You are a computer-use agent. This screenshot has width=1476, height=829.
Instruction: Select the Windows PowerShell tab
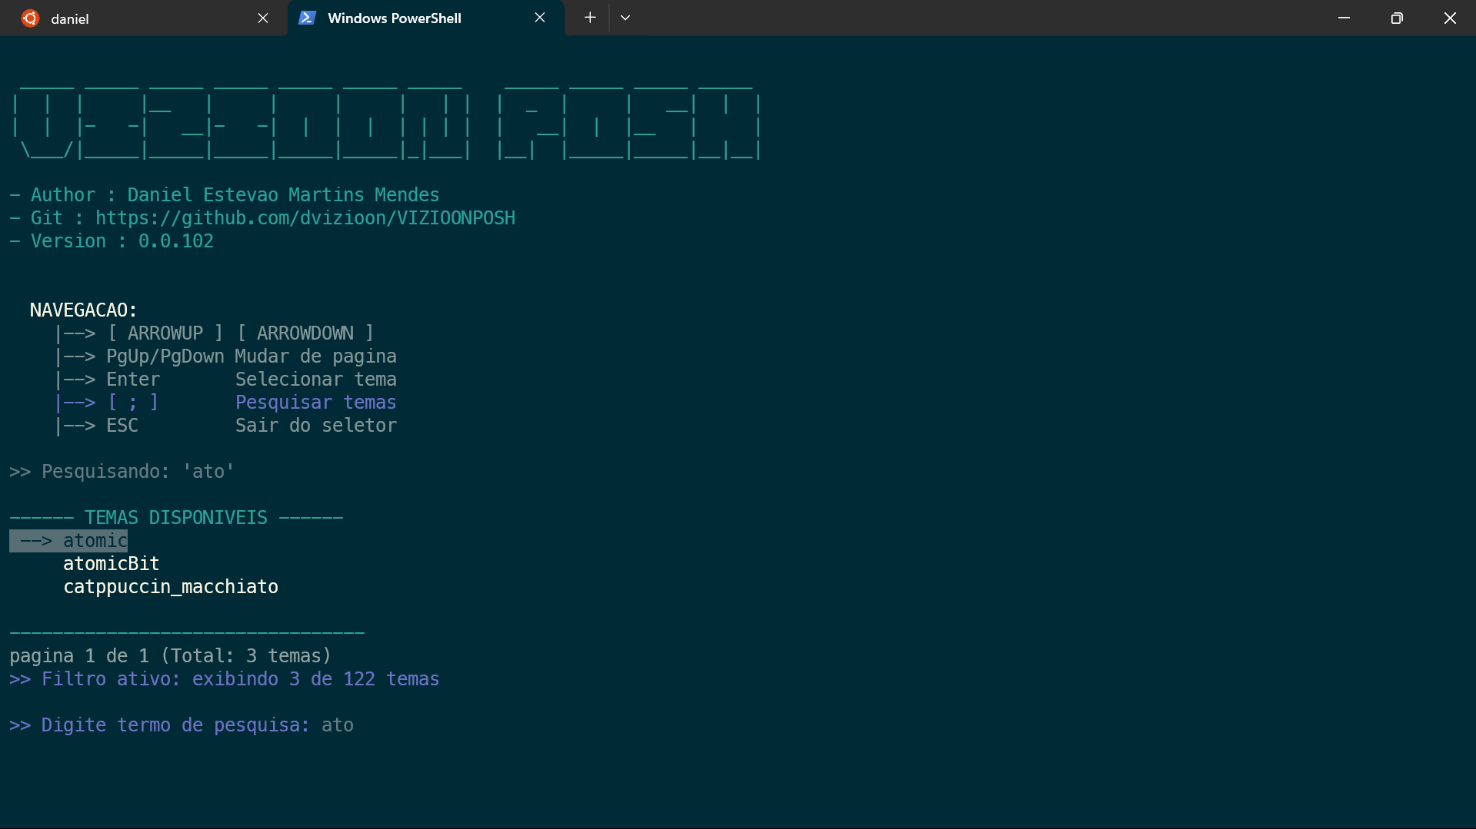pyautogui.click(x=425, y=18)
